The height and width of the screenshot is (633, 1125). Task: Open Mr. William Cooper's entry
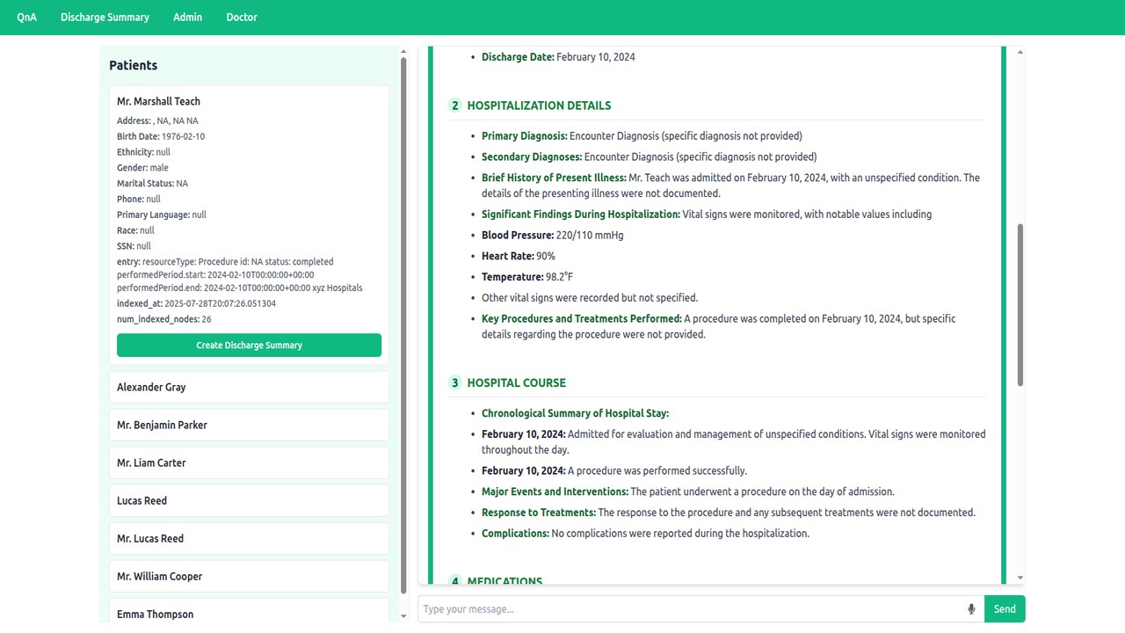click(249, 576)
